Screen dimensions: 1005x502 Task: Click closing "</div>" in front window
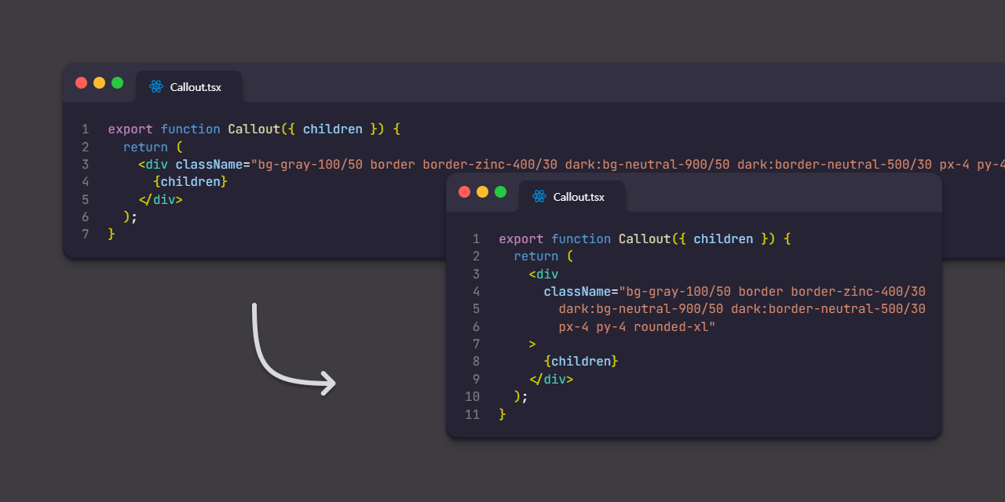(551, 380)
